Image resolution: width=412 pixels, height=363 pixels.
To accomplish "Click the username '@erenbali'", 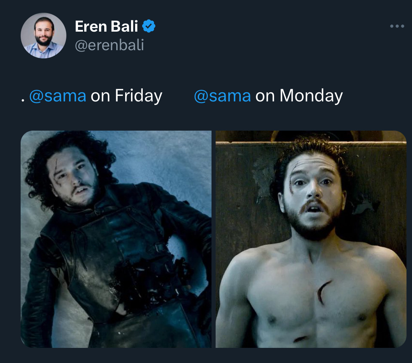I will [x=109, y=45].
